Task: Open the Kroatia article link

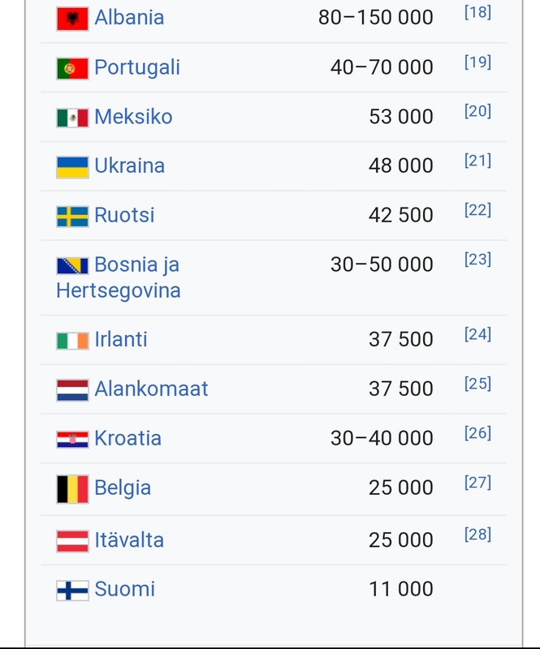Action: (x=127, y=438)
